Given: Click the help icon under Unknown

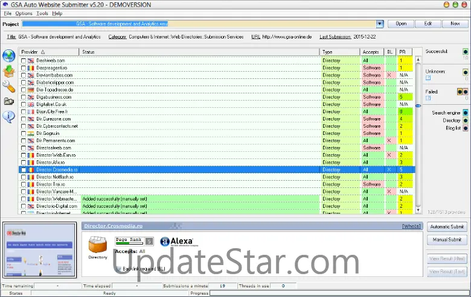Looking at the screenshot, I should coord(428,78).
